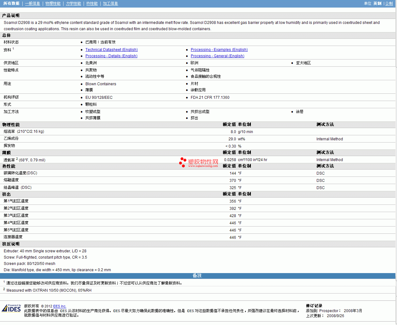Click the IDES logo in the footer
Screen dimensions: 397x325
[12, 308]
